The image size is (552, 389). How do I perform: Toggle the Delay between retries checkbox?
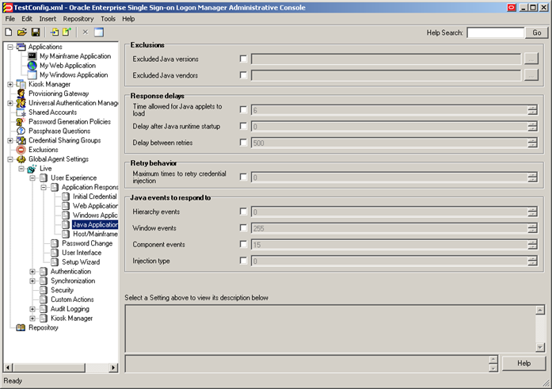(x=243, y=143)
